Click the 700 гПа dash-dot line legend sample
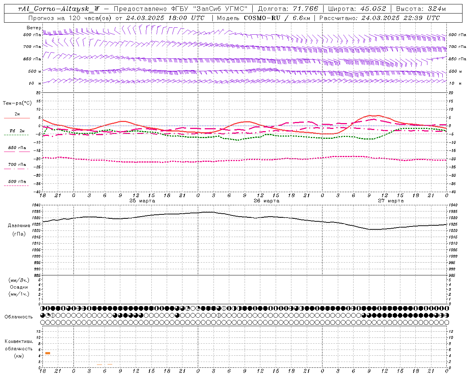Image resolution: width=468 pixels, height=374 pixels. tap(16, 169)
